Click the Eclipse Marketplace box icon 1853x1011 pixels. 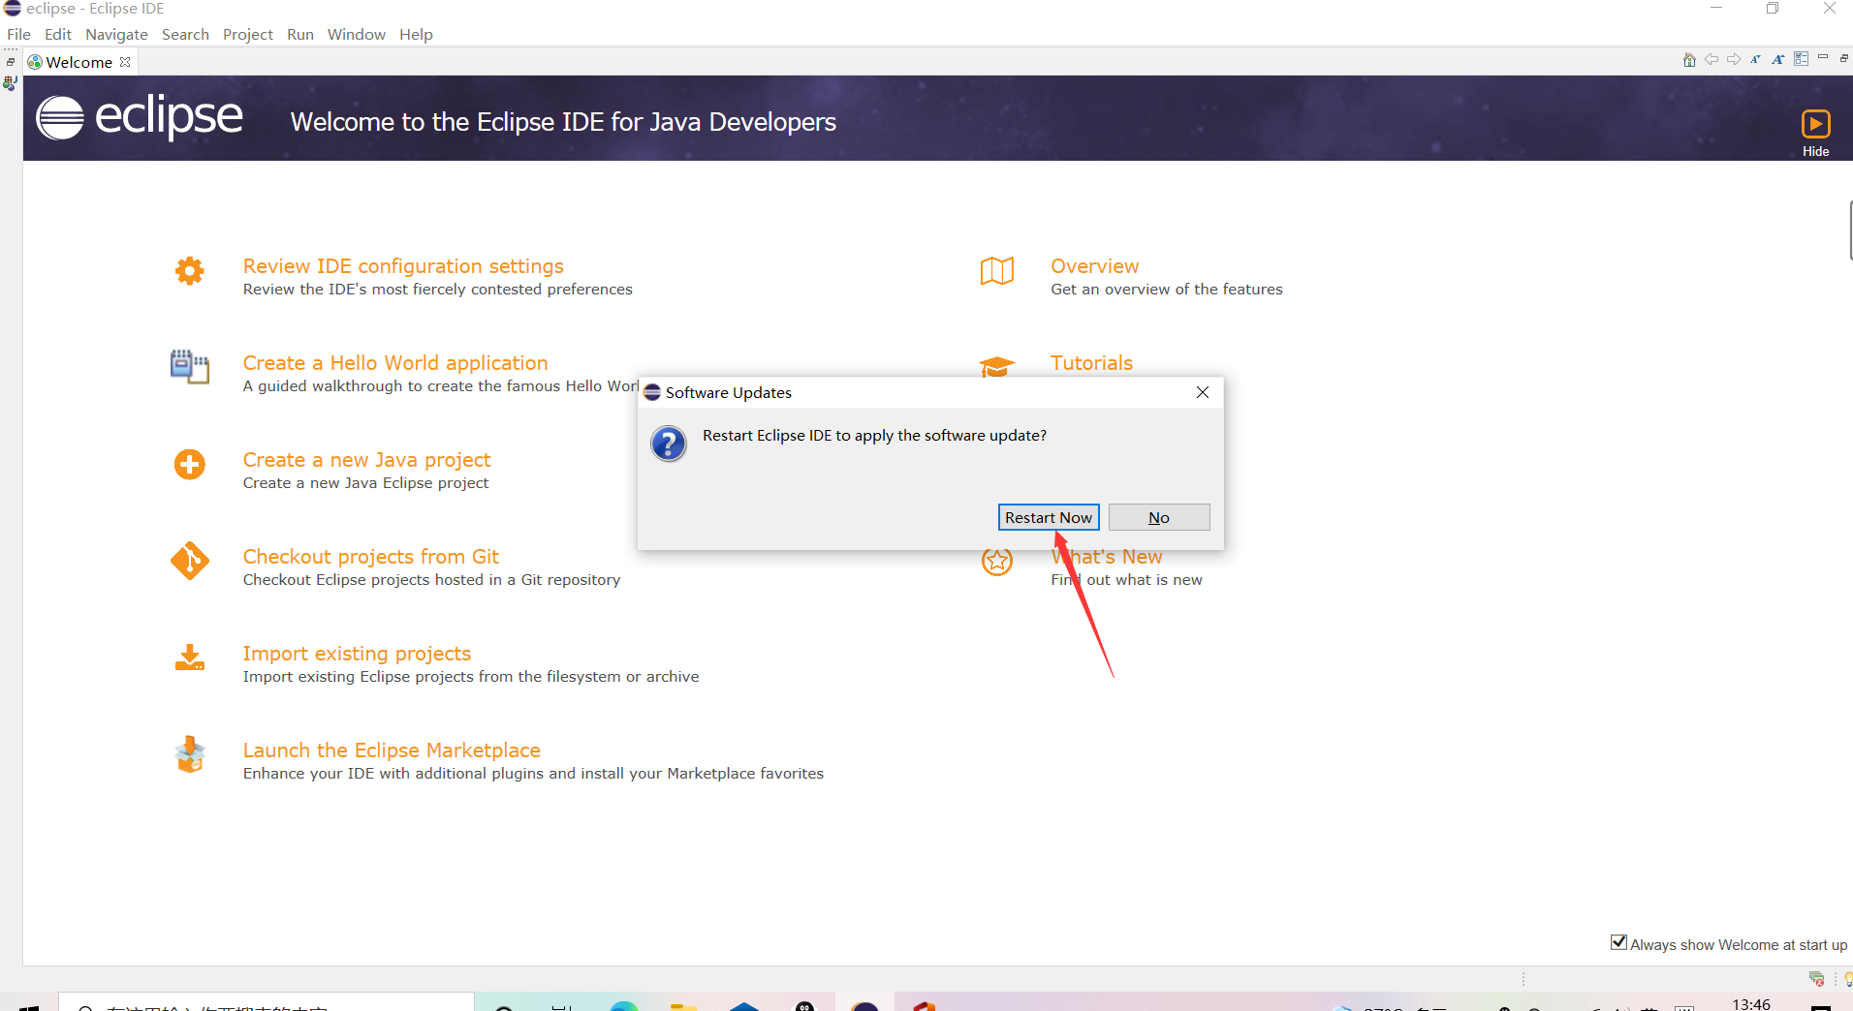click(x=190, y=754)
